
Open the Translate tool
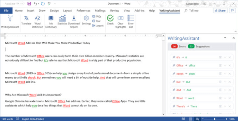(x=26, y=20)
